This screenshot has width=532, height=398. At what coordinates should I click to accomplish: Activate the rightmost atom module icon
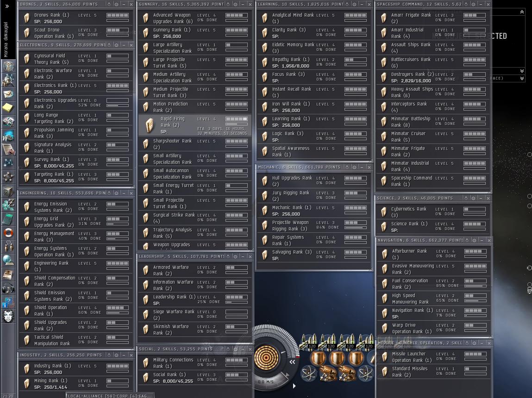365,373
